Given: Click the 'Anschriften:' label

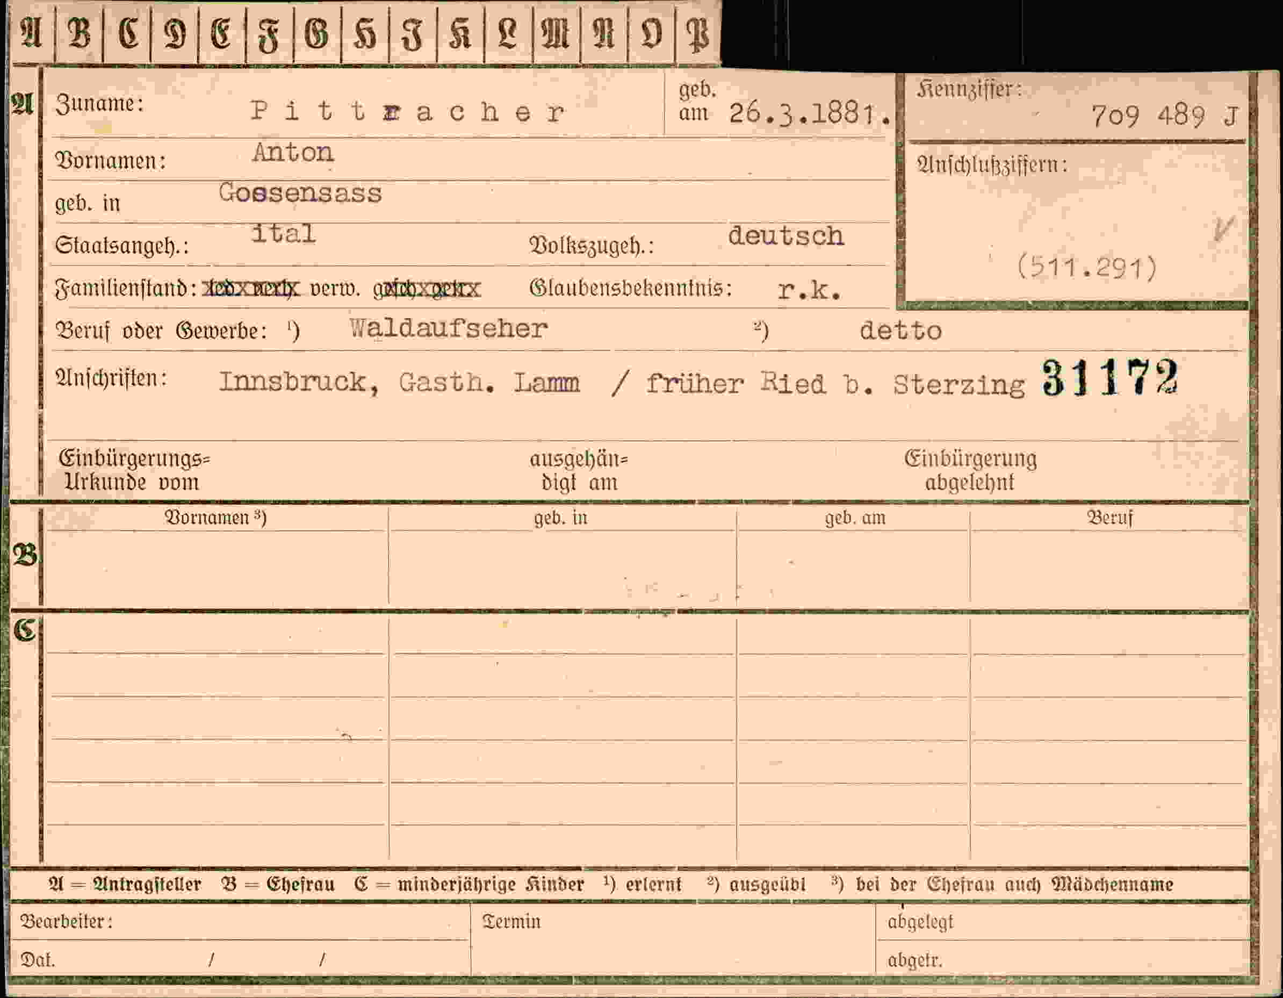Looking at the screenshot, I should (x=111, y=378).
